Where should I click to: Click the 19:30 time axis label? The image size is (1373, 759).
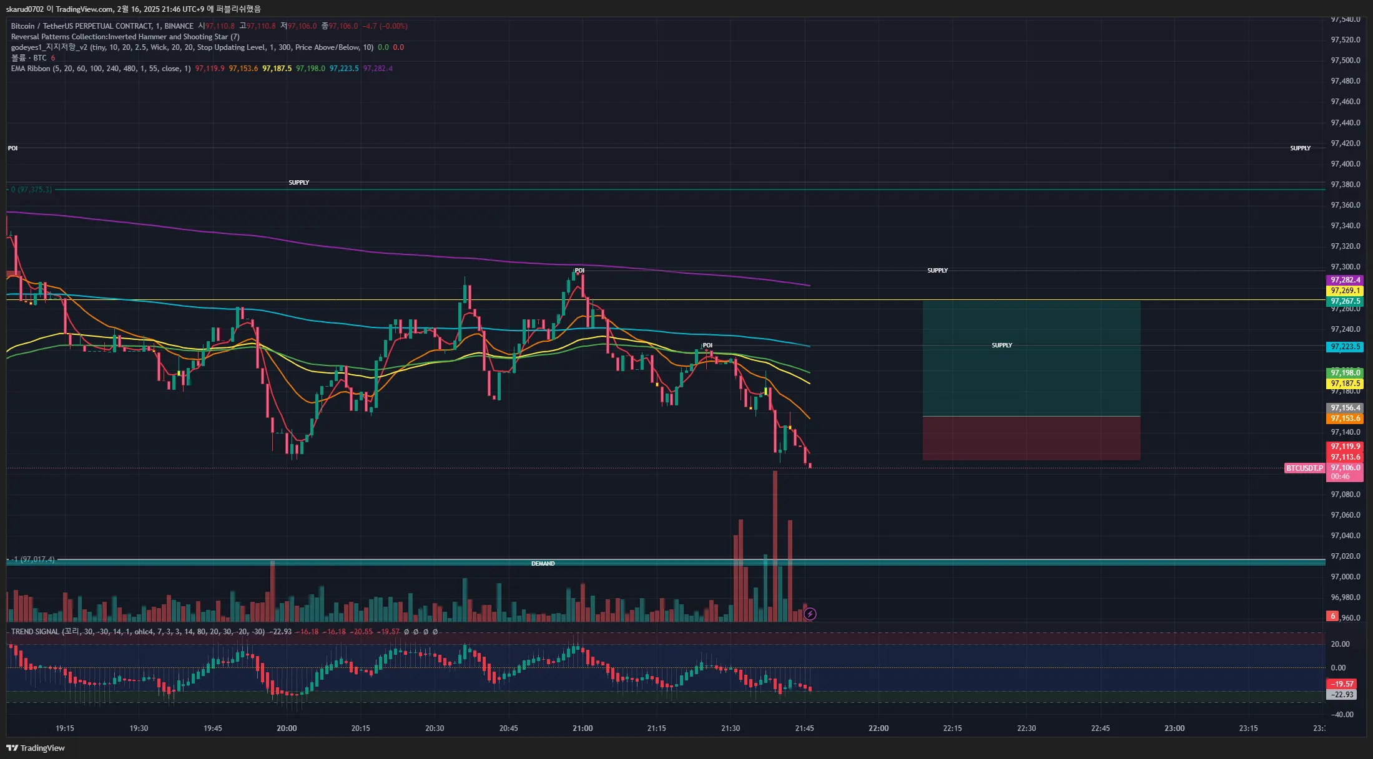(139, 728)
